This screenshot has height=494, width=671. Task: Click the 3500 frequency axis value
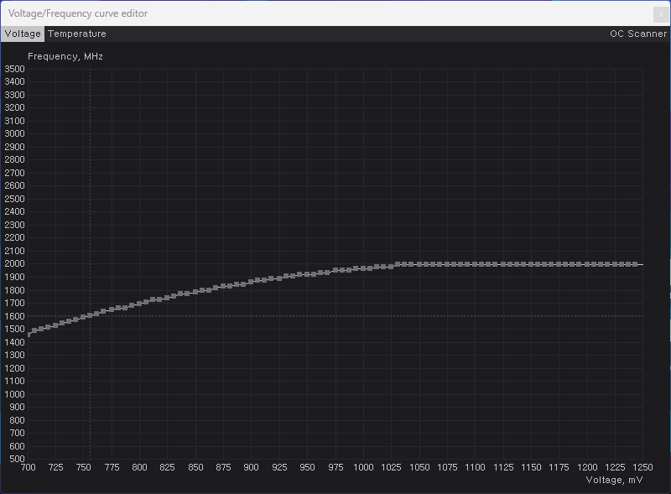(x=14, y=69)
